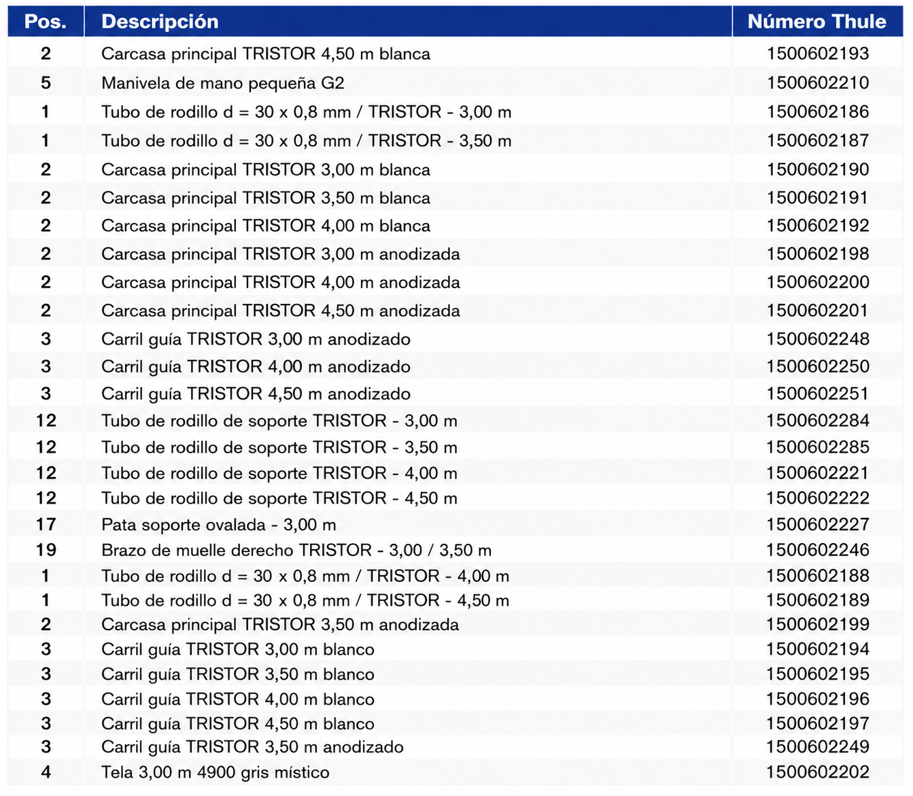Image resolution: width=913 pixels, height=796 pixels.
Task: Click part number 1500602186
Action: click(x=818, y=112)
